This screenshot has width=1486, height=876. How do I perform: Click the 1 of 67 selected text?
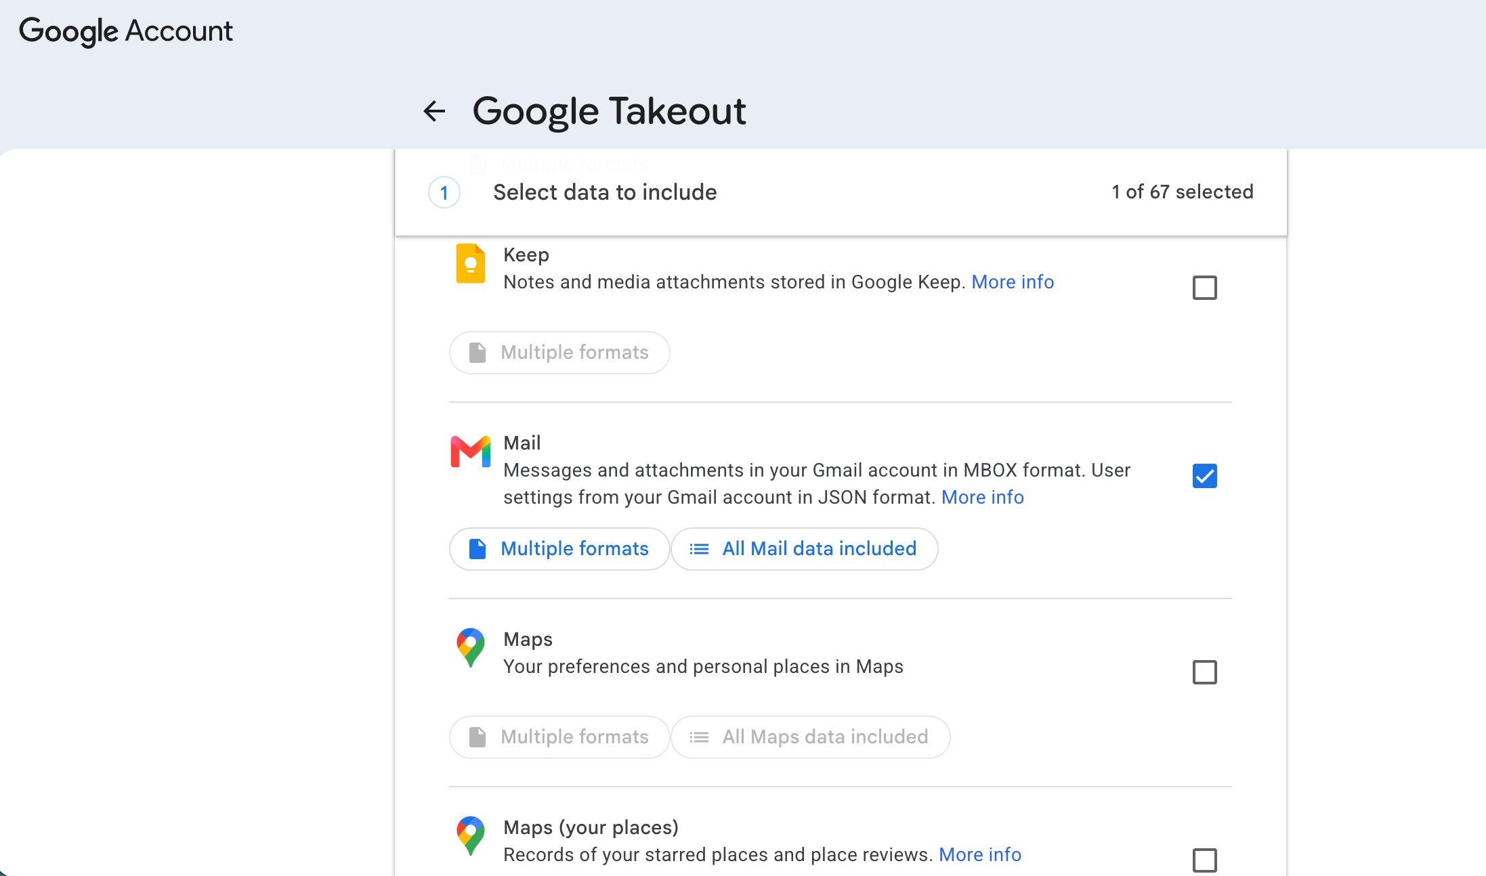(1183, 192)
